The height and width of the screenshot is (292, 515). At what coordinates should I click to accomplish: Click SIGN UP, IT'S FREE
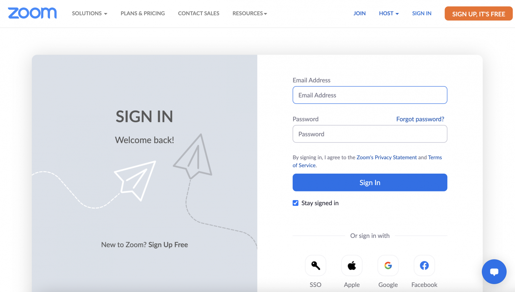[478, 14]
